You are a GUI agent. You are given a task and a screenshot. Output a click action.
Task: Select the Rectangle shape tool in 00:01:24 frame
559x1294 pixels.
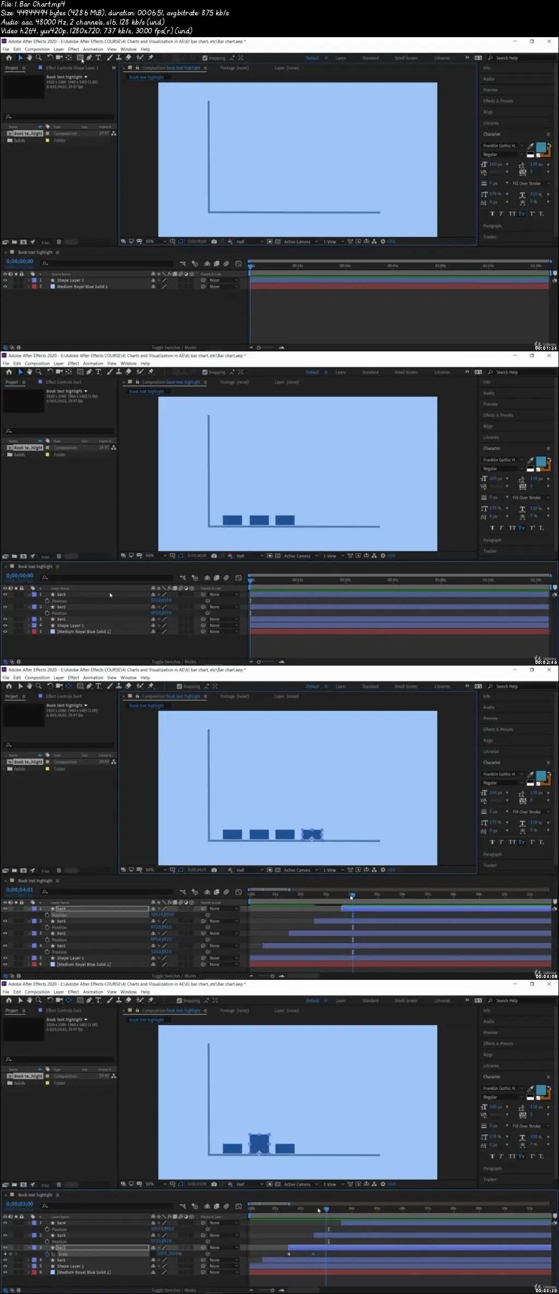point(80,57)
